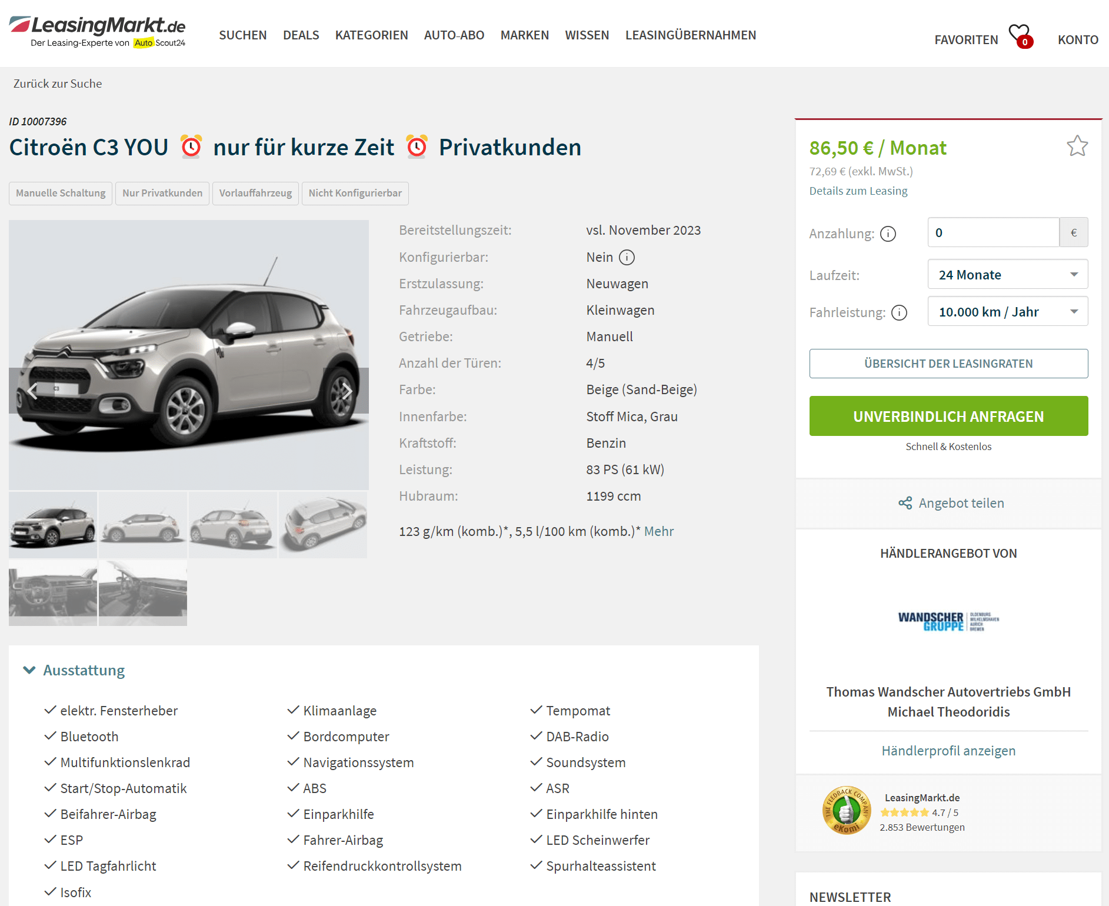Click info icon beside Konfigurierbar Nein
This screenshot has width=1109, height=906.
[627, 257]
